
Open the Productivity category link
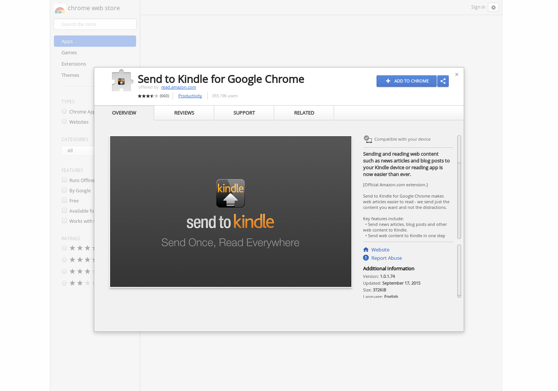190,96
